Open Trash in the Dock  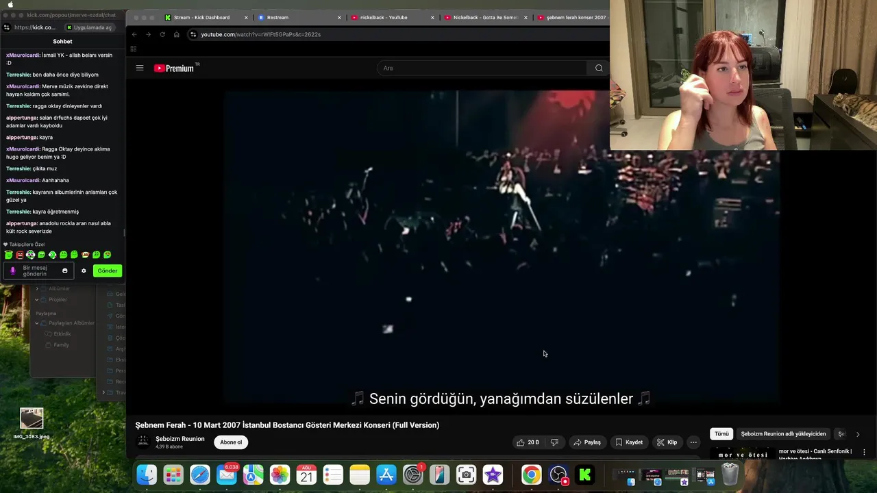pyautogui.click(x=730, y=475)
